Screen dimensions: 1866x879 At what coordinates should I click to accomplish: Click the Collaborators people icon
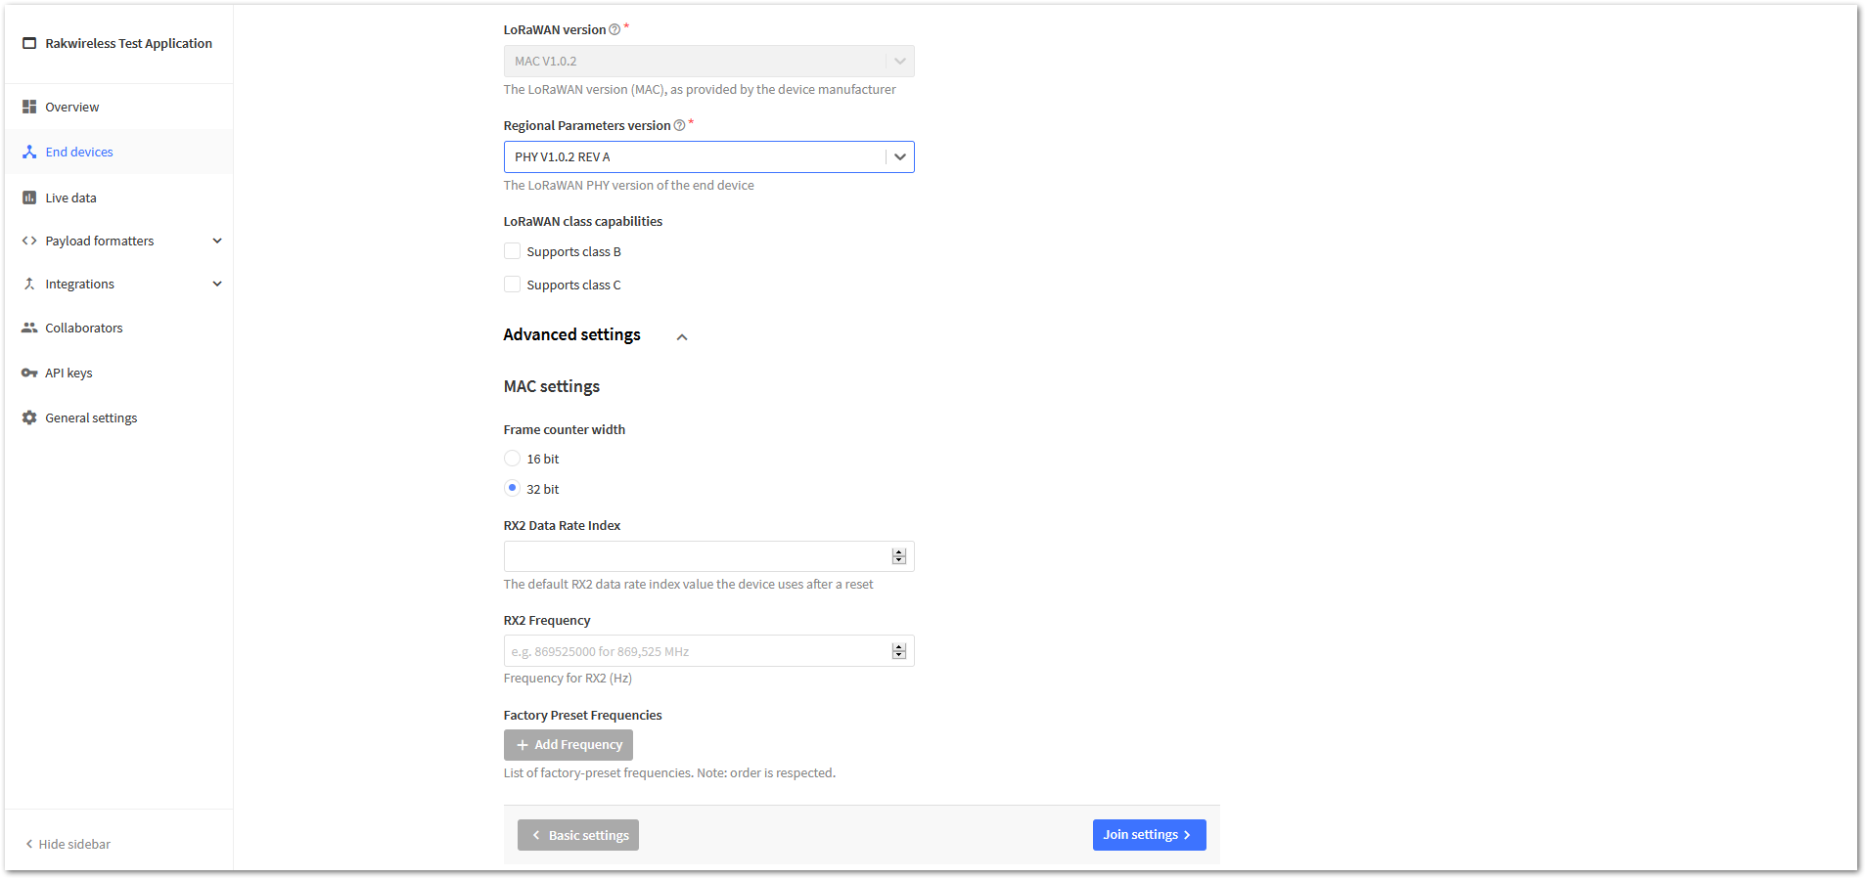click(29, 328)
